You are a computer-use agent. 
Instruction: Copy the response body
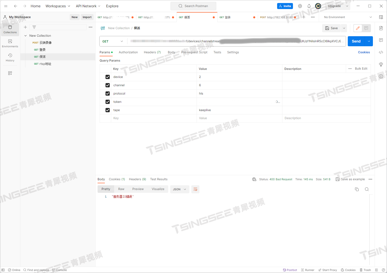[357, 189]
